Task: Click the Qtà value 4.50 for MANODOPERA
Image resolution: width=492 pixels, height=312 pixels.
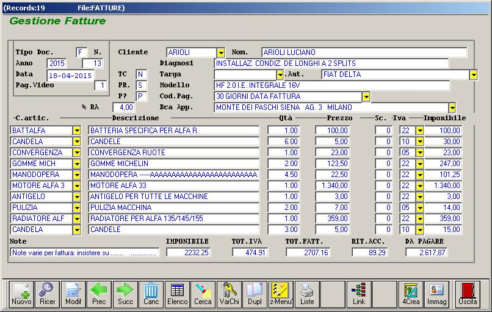Action: coord(284,175)
